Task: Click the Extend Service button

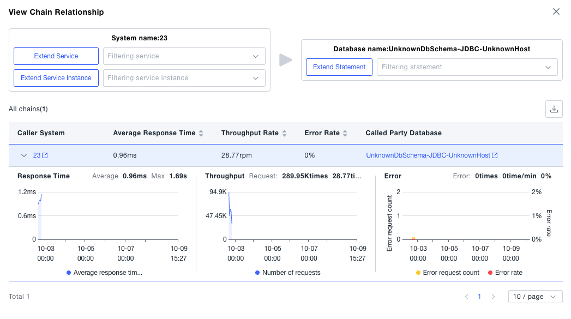Action: (56, 56)
